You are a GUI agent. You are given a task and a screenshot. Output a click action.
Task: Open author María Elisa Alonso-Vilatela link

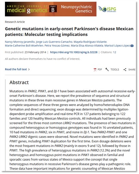(87, 46)
